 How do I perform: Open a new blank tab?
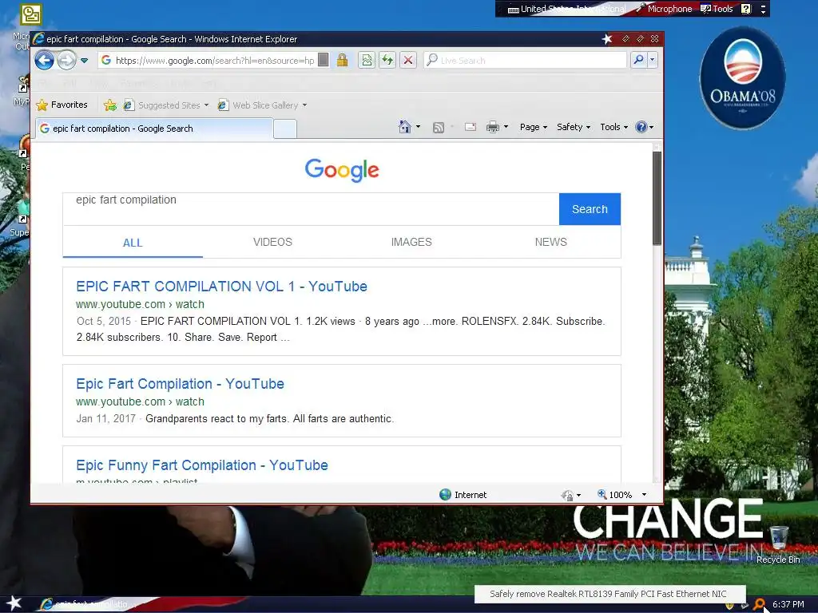point(285,129)
